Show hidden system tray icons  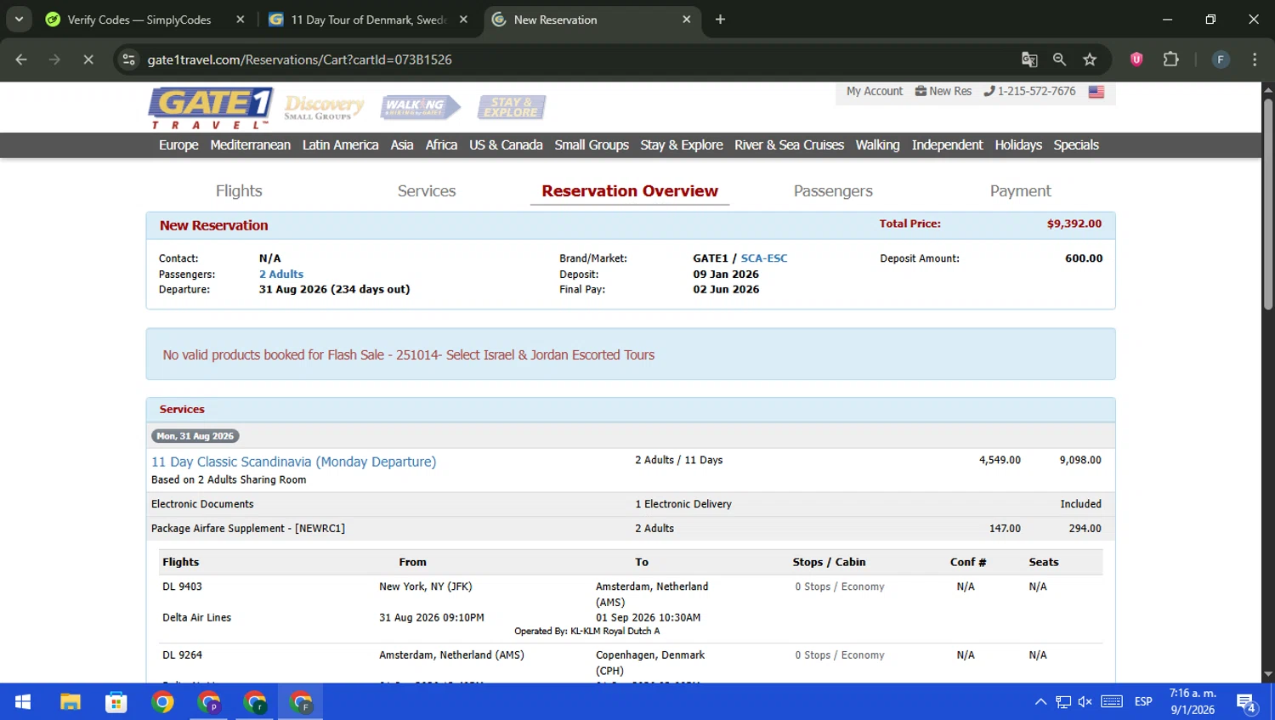(1040, 702)
